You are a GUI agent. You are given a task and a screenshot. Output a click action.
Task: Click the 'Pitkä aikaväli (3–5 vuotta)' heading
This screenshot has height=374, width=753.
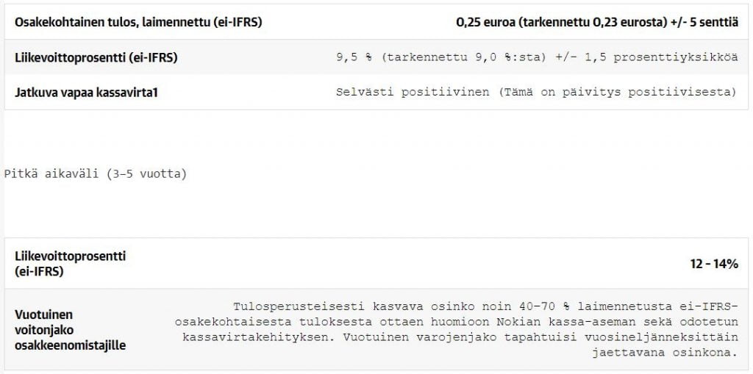[x=95, y=174]
